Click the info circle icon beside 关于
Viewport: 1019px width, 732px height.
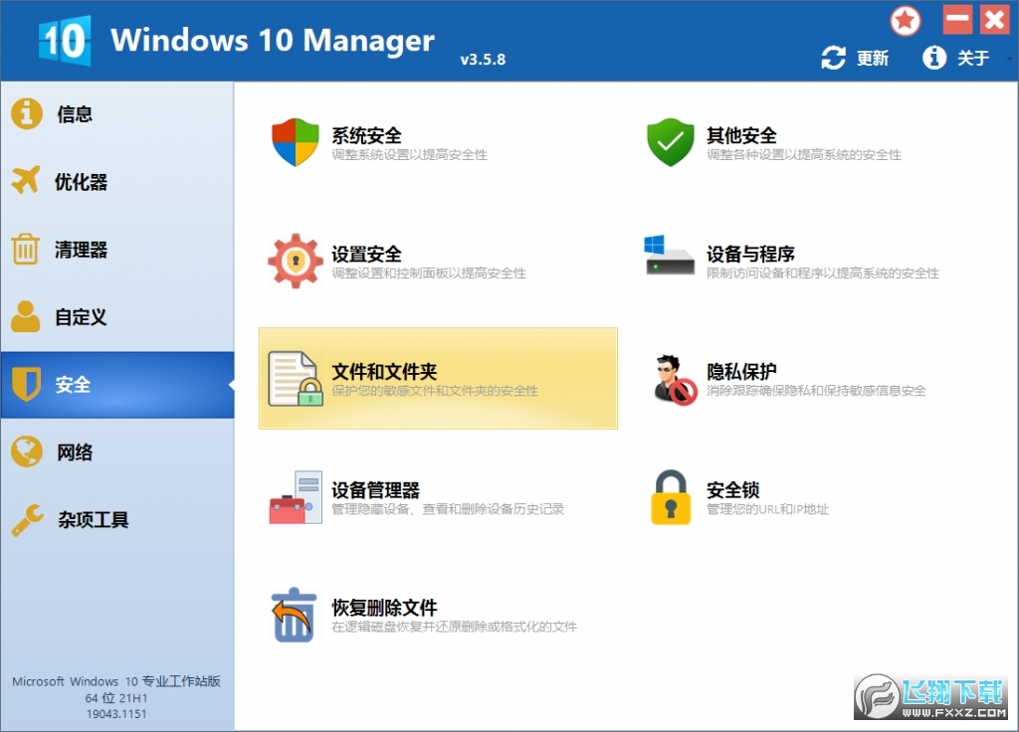coord(933,58)
